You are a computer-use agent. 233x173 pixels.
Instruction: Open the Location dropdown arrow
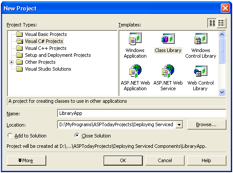tap(179, 125)
